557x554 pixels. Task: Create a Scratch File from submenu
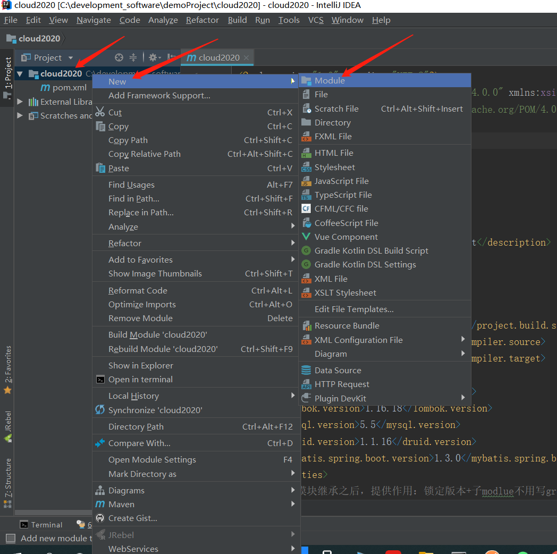385,109
